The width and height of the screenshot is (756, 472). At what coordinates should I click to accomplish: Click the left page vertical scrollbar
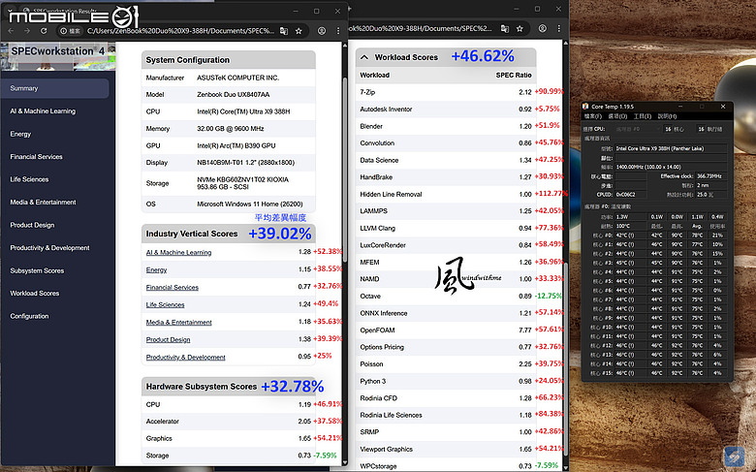pyautogui.click(x=344, y=253)
